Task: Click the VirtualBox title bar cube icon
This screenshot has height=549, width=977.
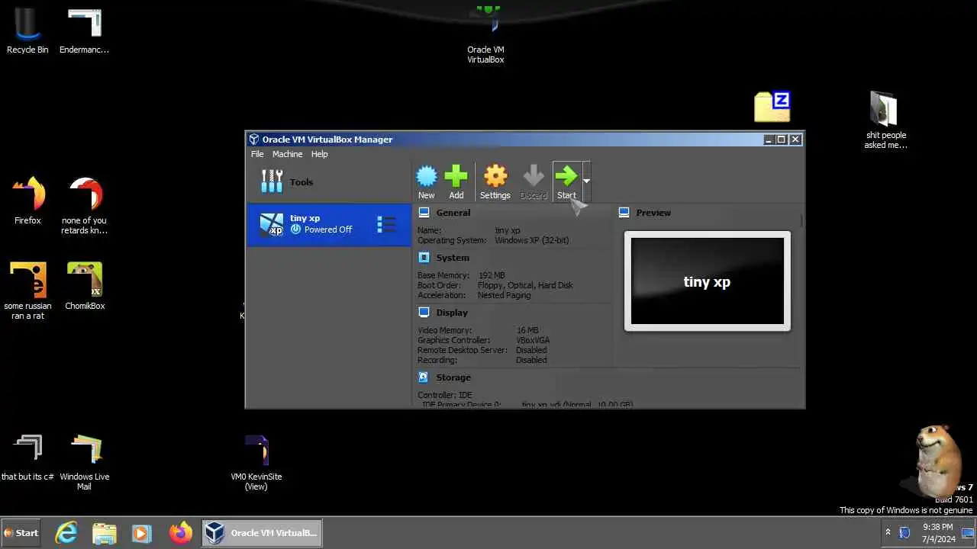Action: point(255,140)
